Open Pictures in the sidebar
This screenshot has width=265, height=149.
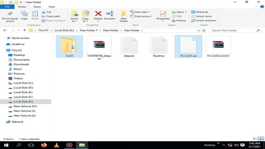[x=19, y=74]
